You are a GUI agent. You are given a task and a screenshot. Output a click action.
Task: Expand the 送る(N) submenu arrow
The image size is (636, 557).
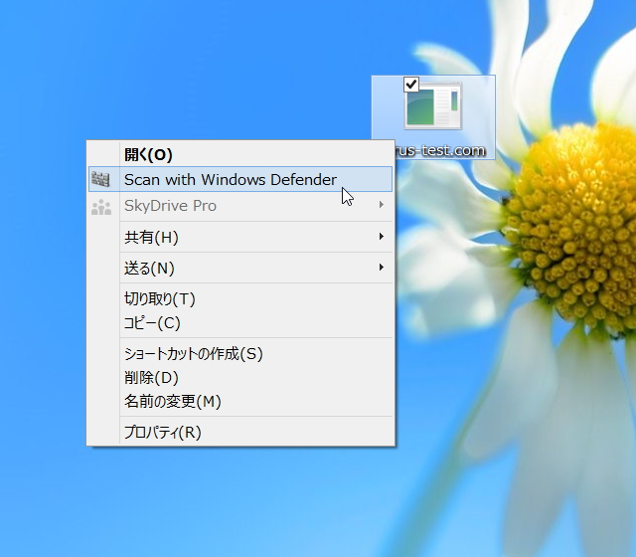tap(382, 267)
